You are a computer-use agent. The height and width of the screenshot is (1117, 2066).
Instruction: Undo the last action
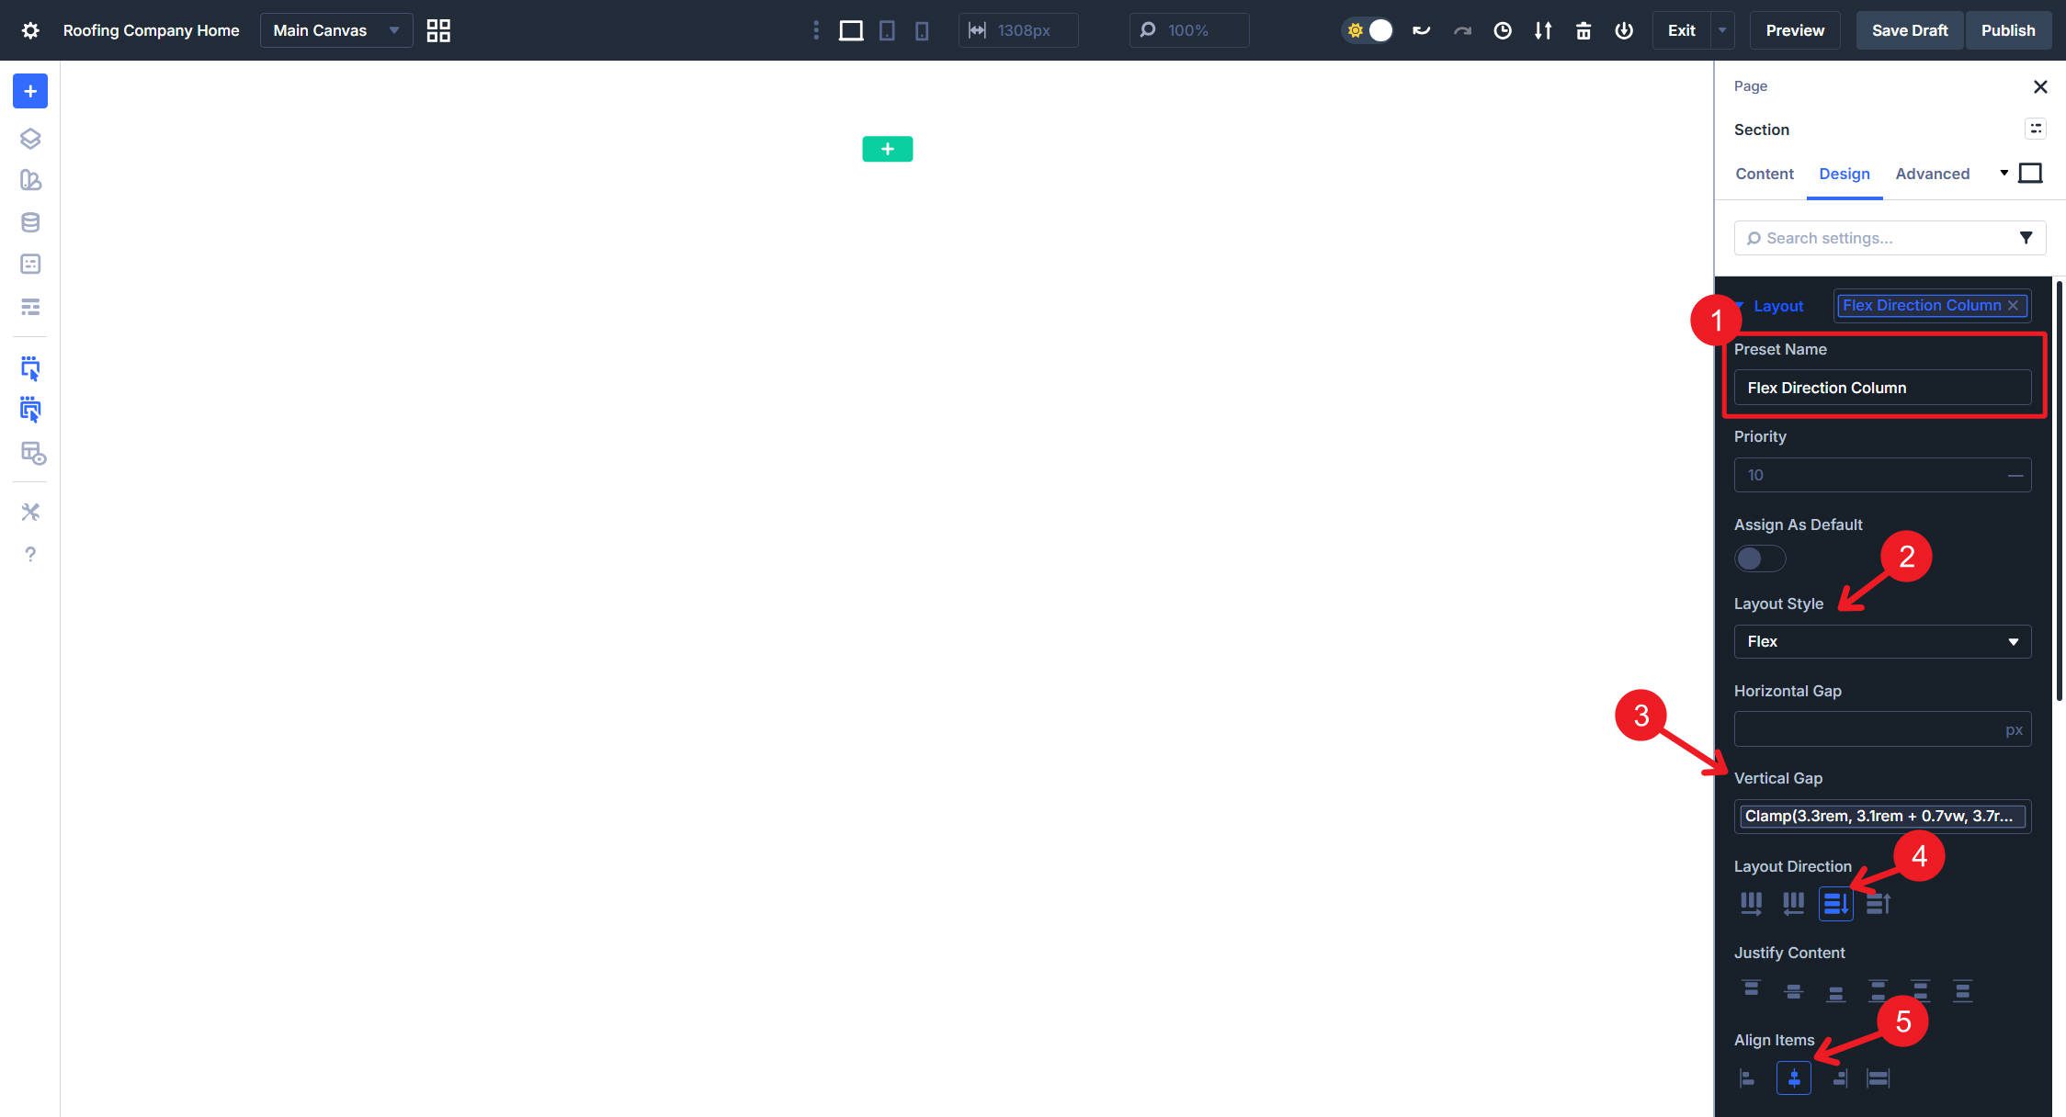[x=1421, y=30]
